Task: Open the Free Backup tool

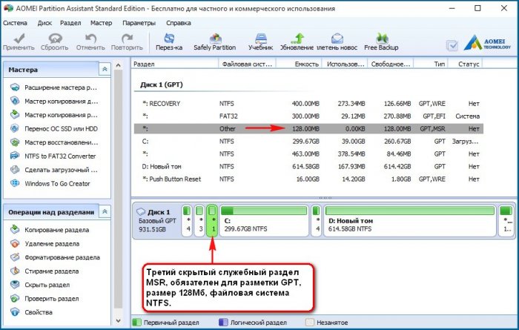Action: click(381, 42)
